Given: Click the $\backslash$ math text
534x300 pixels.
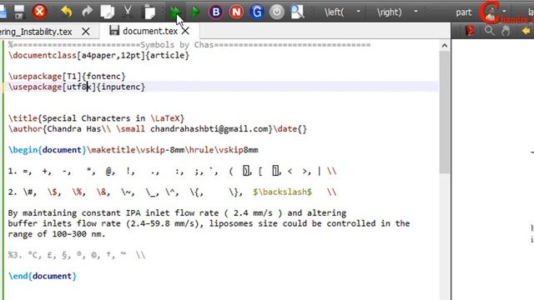Looking at the screenshot, I should click(282, 192).
